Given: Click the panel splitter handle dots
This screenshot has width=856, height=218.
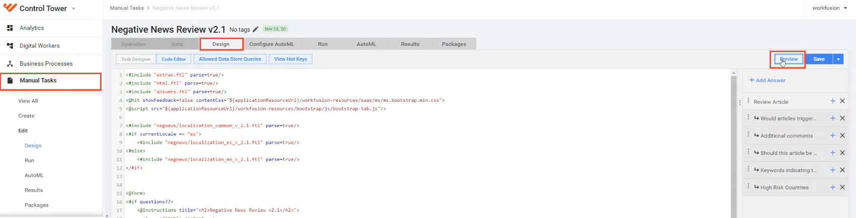Looking at the screenshot, I should (x=739, y=103).
